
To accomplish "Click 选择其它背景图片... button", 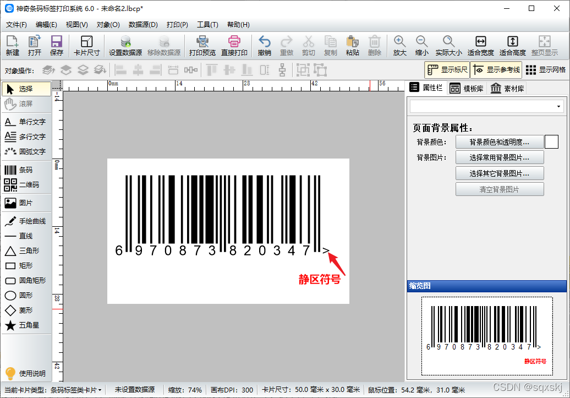I will (x=500, y=173).
